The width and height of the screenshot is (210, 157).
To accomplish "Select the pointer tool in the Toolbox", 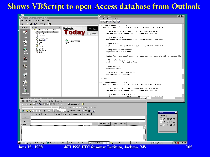I will pos(161,119).
